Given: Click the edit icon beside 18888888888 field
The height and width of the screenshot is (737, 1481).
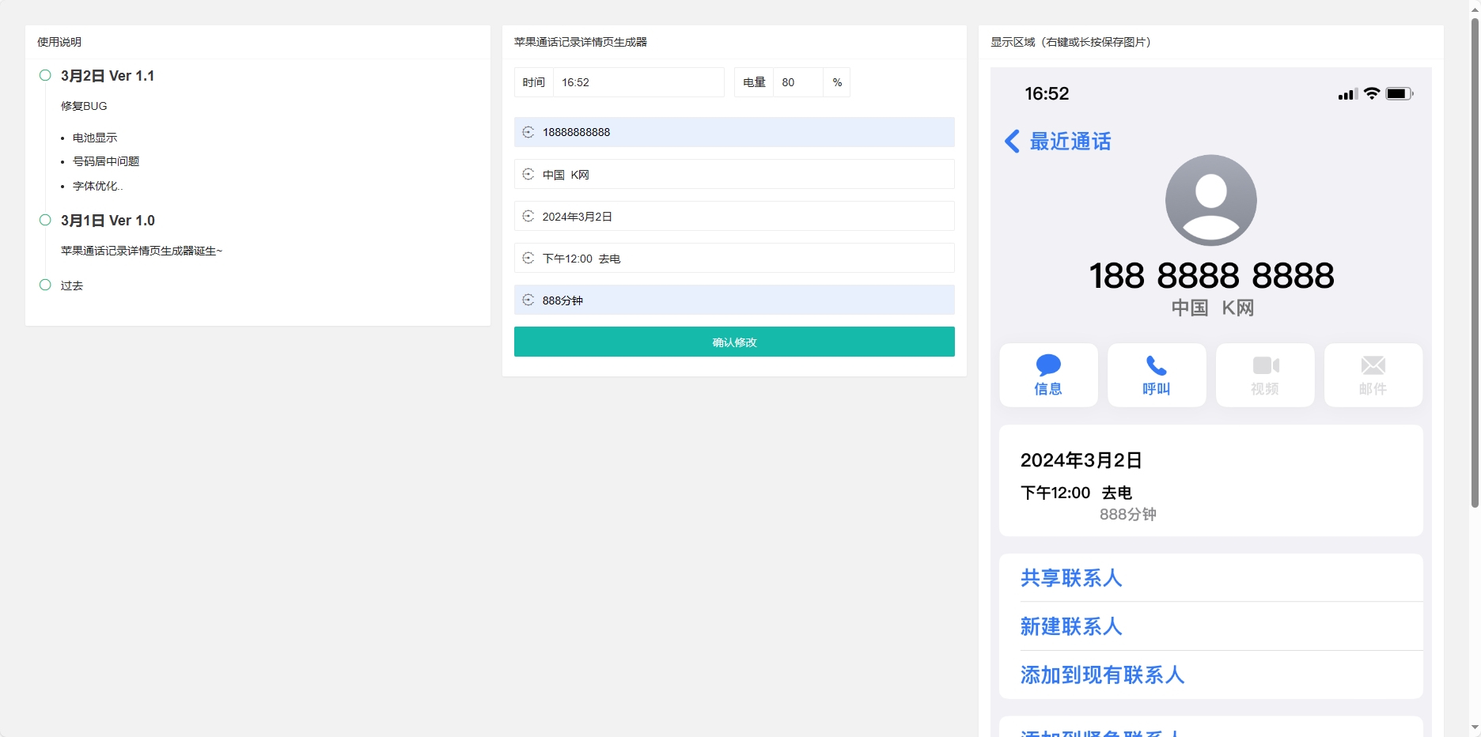Looking at the screenshot, I should 528,132.
